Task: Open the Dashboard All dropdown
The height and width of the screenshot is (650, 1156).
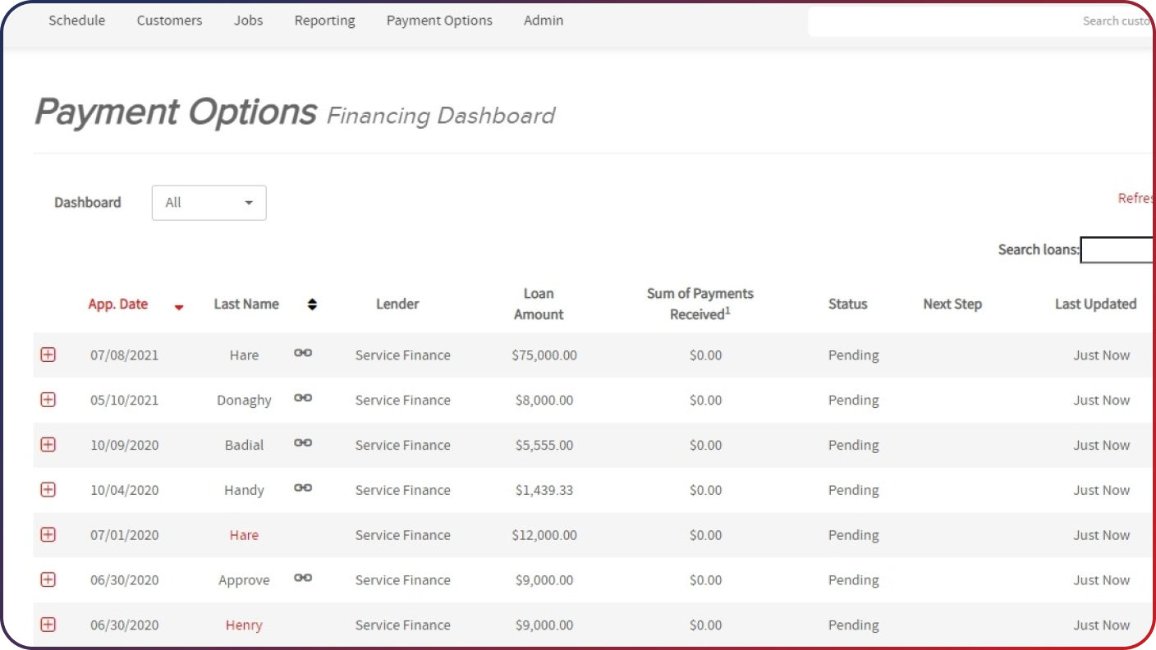Action: tap(209, 203)
